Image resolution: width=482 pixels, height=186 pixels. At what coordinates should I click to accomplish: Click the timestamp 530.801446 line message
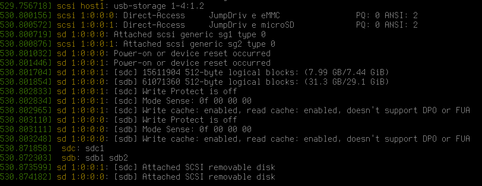click(192, 63)
